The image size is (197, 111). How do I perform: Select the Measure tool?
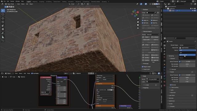click(3, 37)
